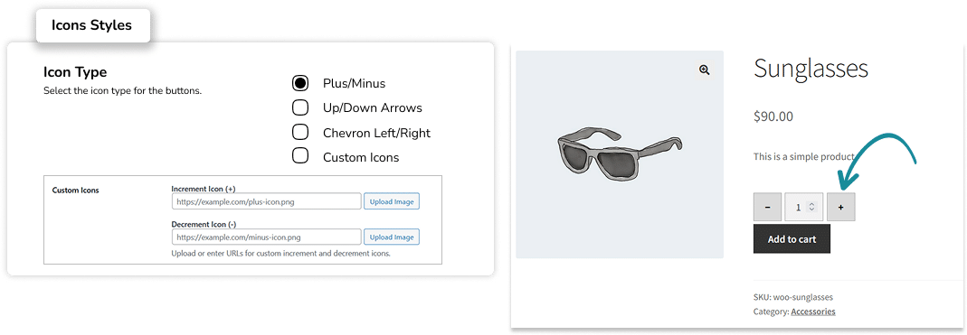
Task: Click the quantity spinner arrows
Action: point(812,208)
